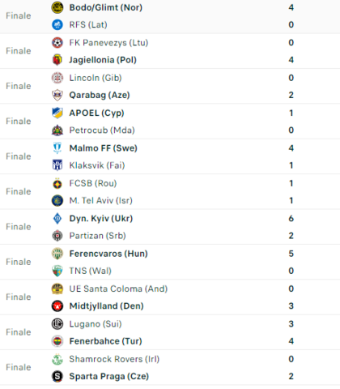Click Finale status of FCSB match
Screen dimensions: 340x389
click(19, 191)
